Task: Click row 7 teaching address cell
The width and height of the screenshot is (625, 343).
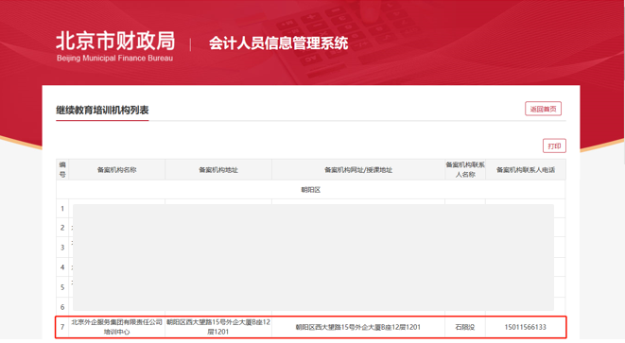Action: [x=358, y=327]
